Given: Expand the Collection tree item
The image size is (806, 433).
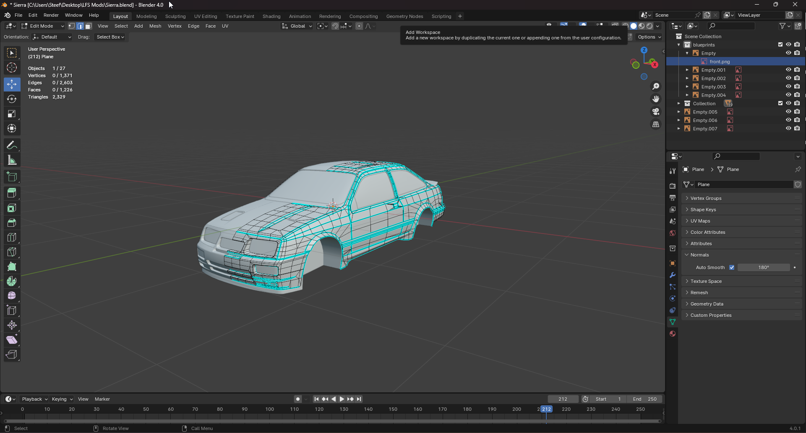Looking at the screenshot, I should [679, 104].
